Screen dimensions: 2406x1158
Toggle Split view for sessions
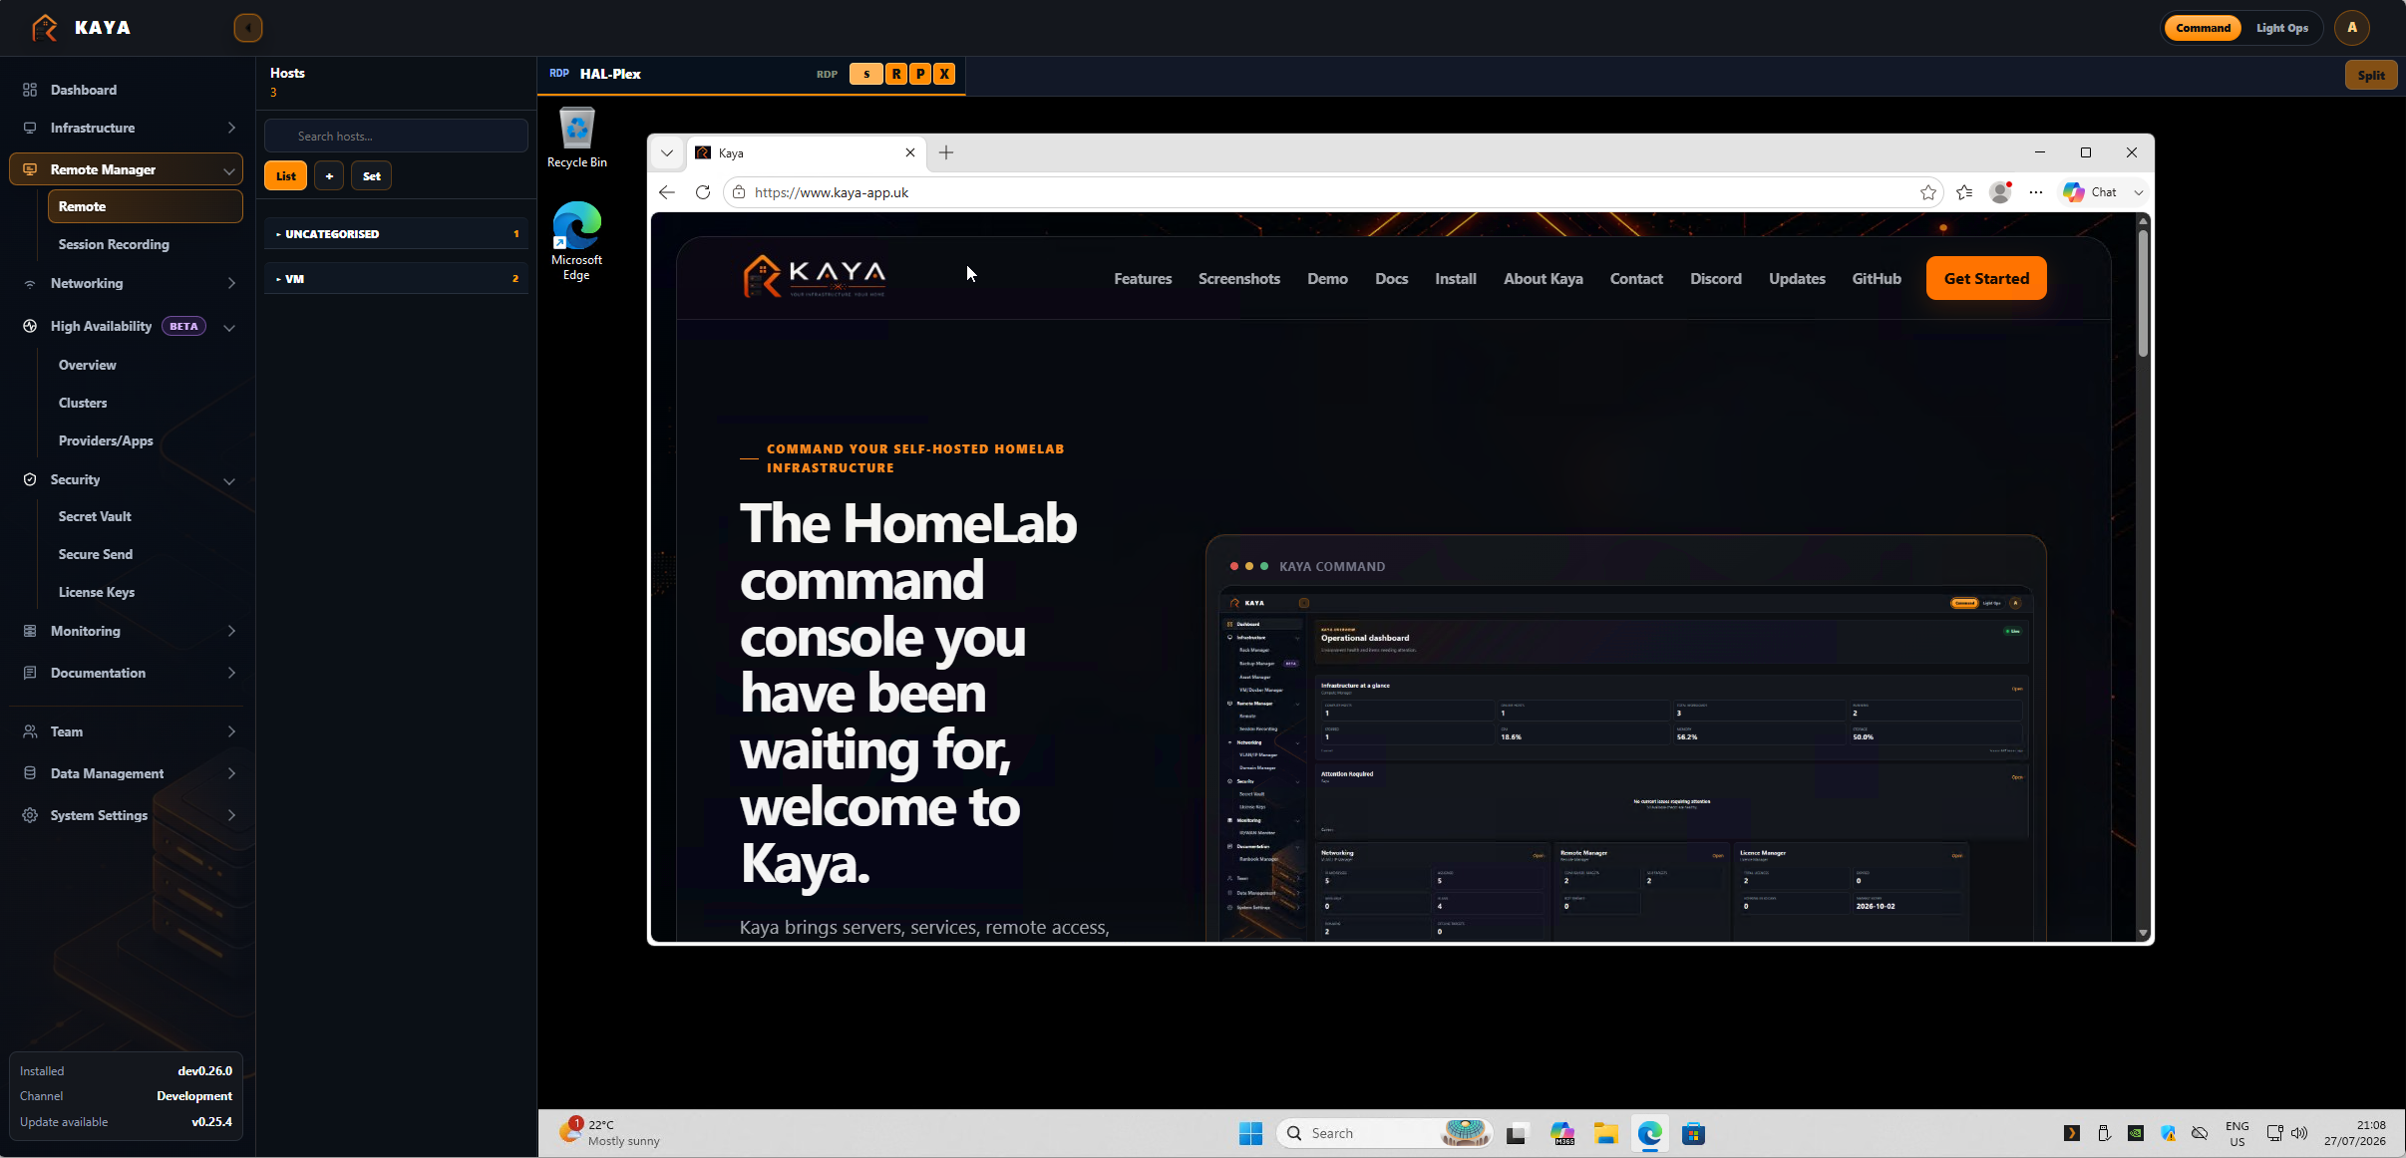coord(2371,75)
